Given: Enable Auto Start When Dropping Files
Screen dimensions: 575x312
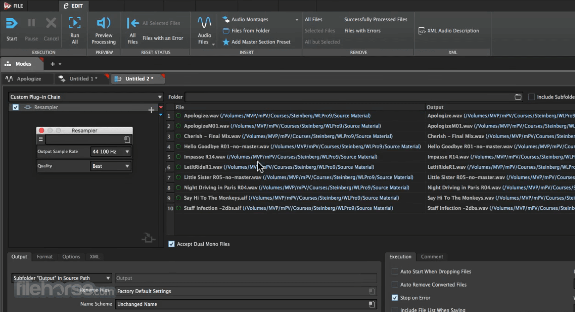Looking at the screenshot, I should click(395, 272).
